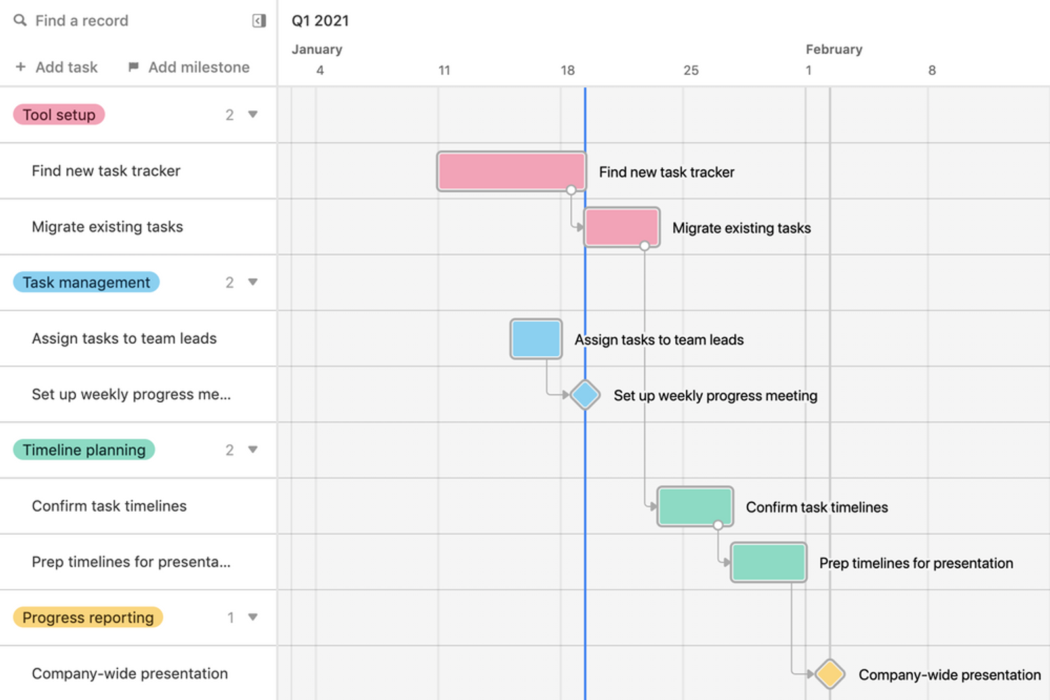Select the Company-wide presentation yellow diamond milestone

[x=830, y=674]
